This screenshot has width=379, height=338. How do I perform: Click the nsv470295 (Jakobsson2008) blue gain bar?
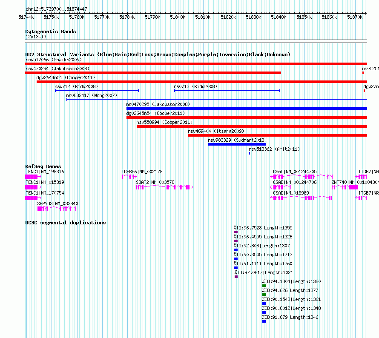click(247, 109)
